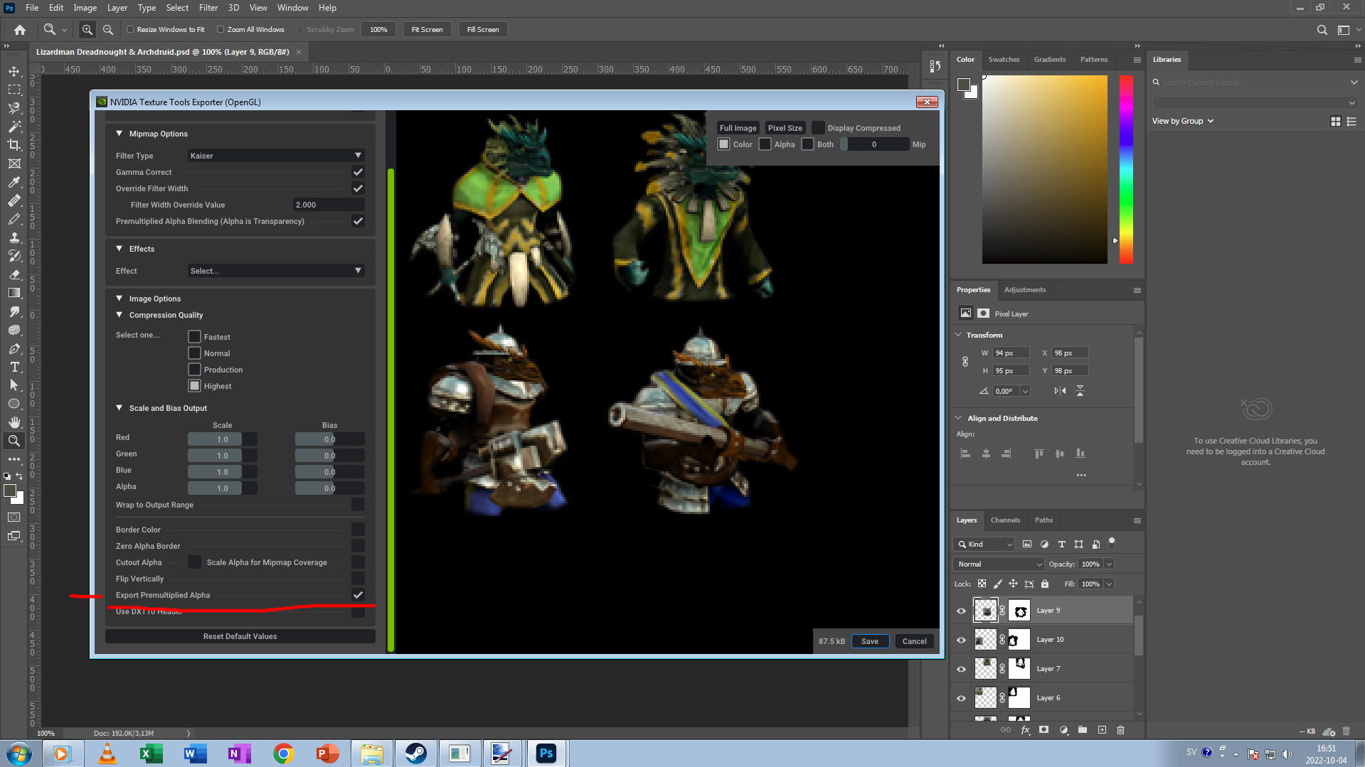Screen dimensions: 1365x767
Task: Open Steam from the taskbar
Action: pos(415,753)
